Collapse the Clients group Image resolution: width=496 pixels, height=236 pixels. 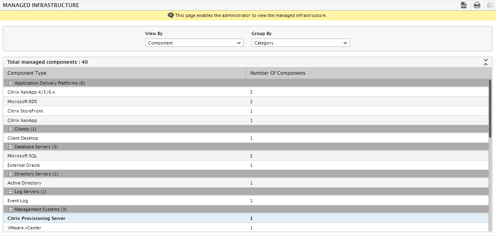pyautogui.click(x=11, y=129)
